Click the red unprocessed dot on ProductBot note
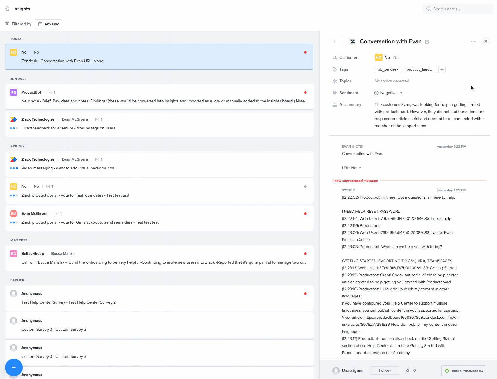This screenshot has width=497, height=379. [x=305, y=92]
